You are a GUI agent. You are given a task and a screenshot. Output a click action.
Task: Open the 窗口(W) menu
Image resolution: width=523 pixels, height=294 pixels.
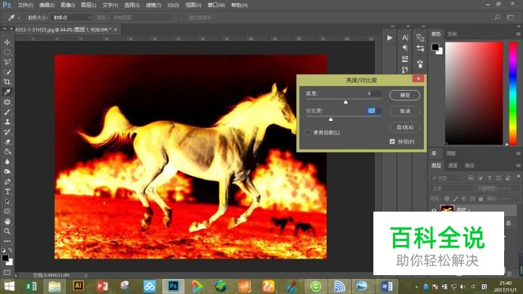pos(216,5)
